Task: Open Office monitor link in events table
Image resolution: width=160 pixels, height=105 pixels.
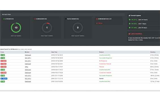Action: click(x=26, y=67)
